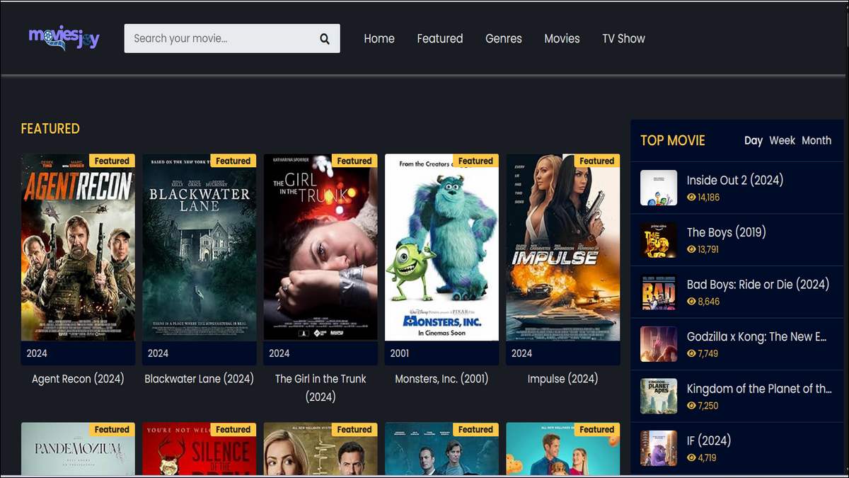
Task: Click the TOP MOVIE heading
Action: pyautogui.click(x=673, y=140)
